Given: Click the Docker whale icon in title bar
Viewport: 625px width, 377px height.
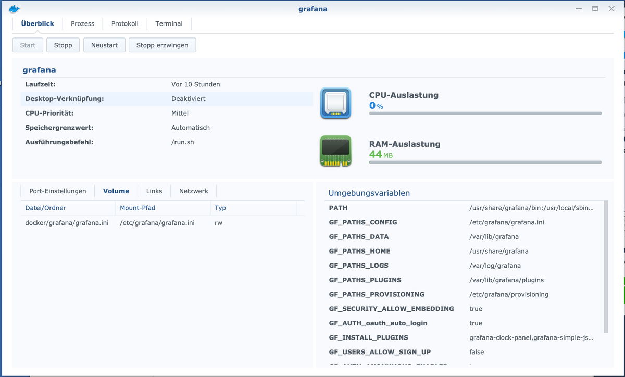Looking at the screenshot, I should click(15, 9).
